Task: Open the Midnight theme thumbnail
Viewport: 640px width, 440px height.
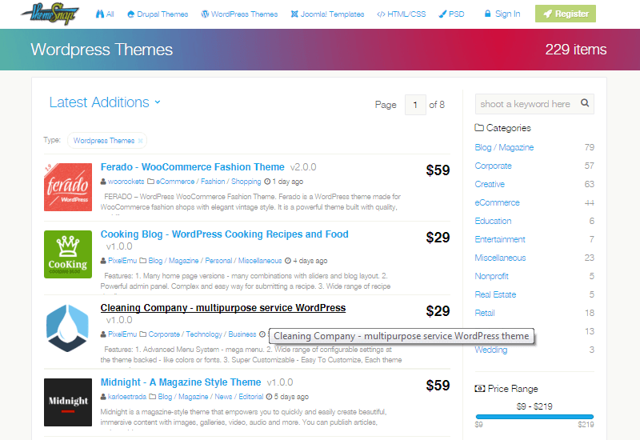Action: pos(68,402)
